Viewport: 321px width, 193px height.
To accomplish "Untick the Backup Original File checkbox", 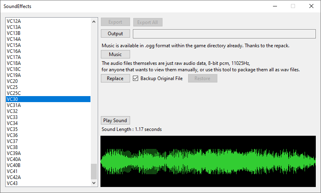I will 136,78.
